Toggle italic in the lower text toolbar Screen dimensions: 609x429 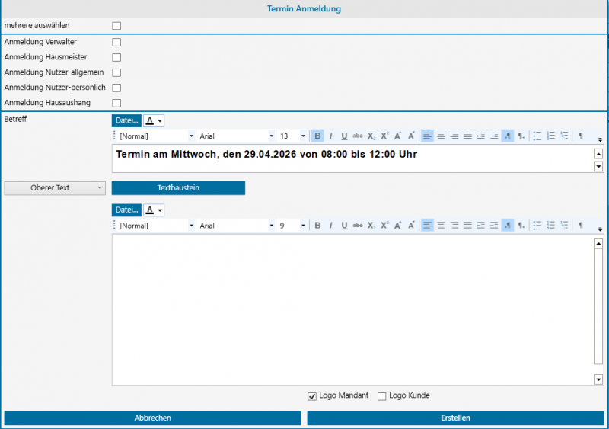click(330, 226)
